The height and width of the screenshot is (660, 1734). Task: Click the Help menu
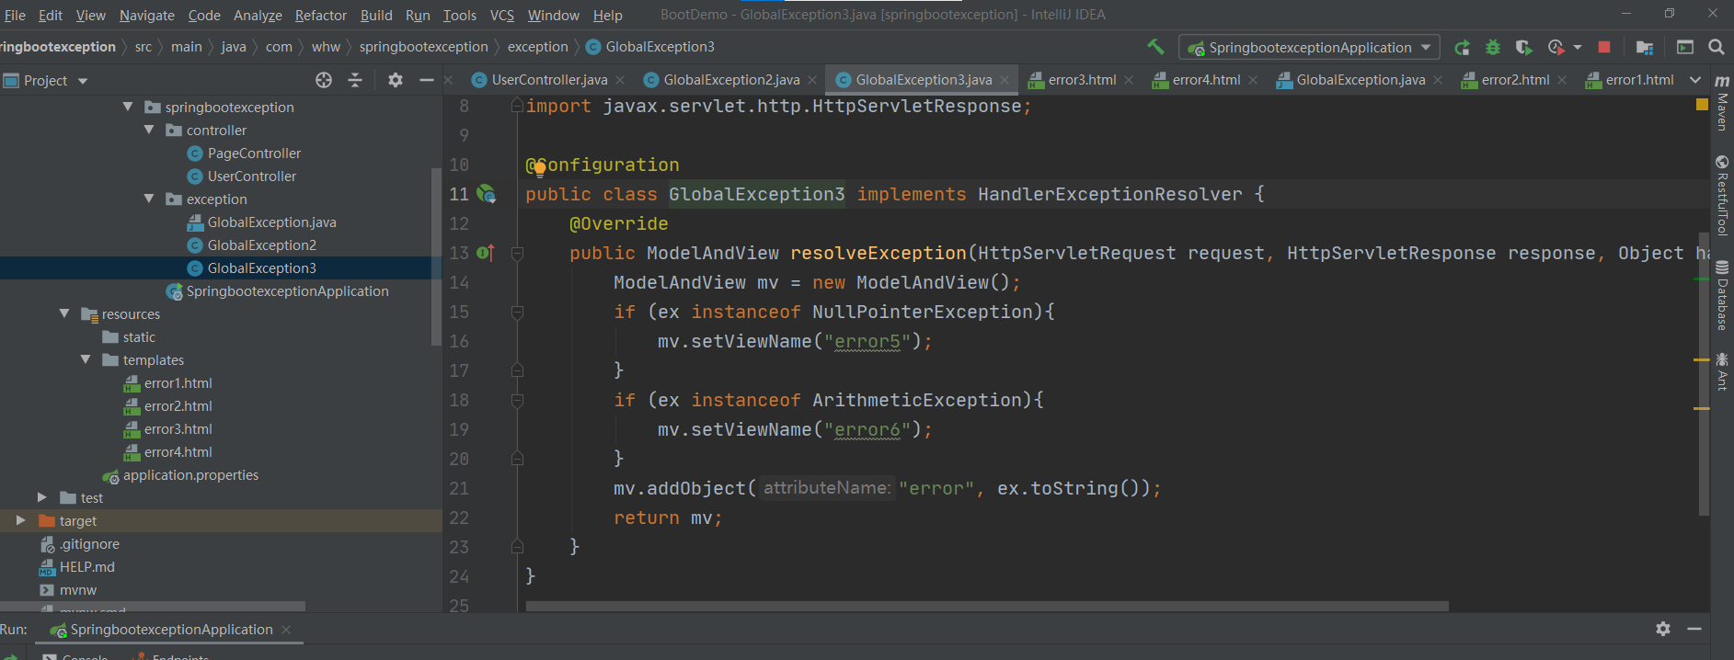pos(607,15)
